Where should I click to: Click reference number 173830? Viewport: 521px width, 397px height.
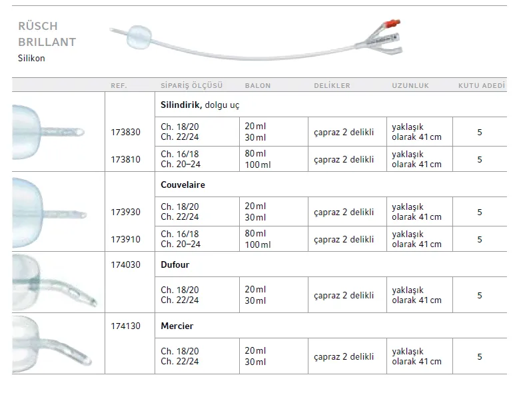(125, 133)
